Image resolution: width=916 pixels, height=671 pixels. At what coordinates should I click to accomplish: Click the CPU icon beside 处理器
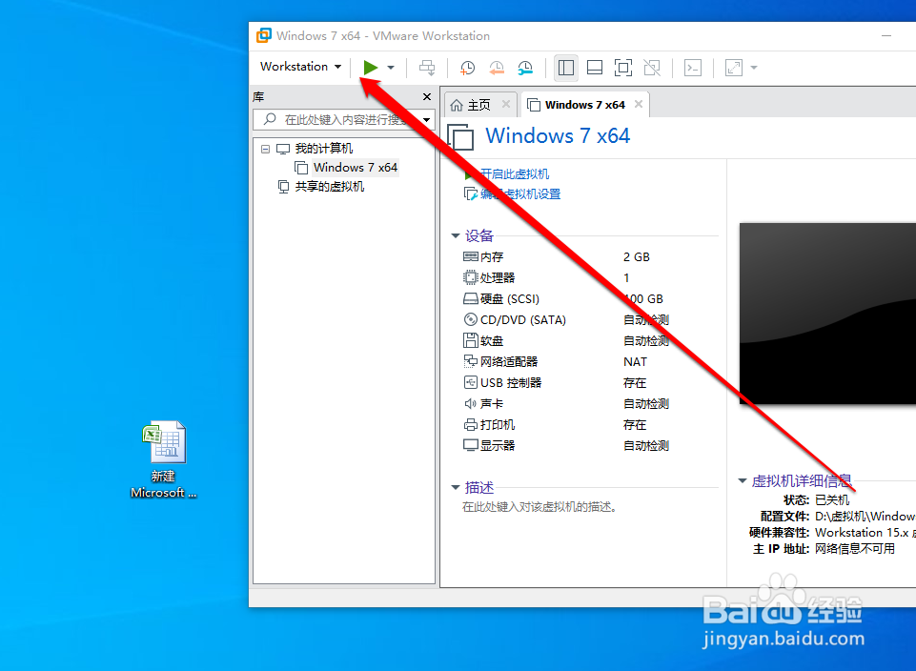(x=470, y=277)
